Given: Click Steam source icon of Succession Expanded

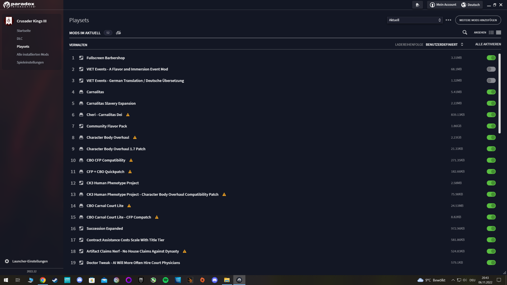Looking at the screenshot, I should click(81, 229).
